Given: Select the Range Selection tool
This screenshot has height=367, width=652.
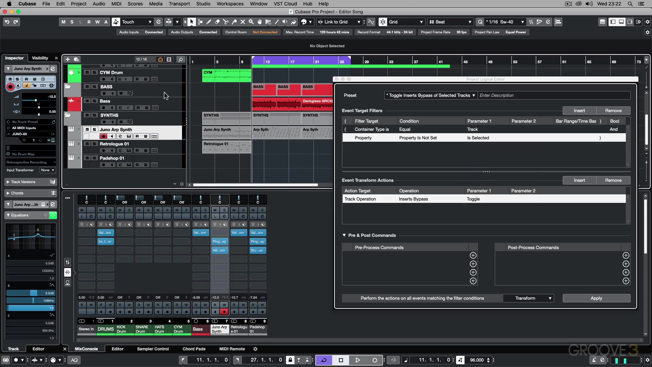Looking at the screenshot, I should 200,22.
